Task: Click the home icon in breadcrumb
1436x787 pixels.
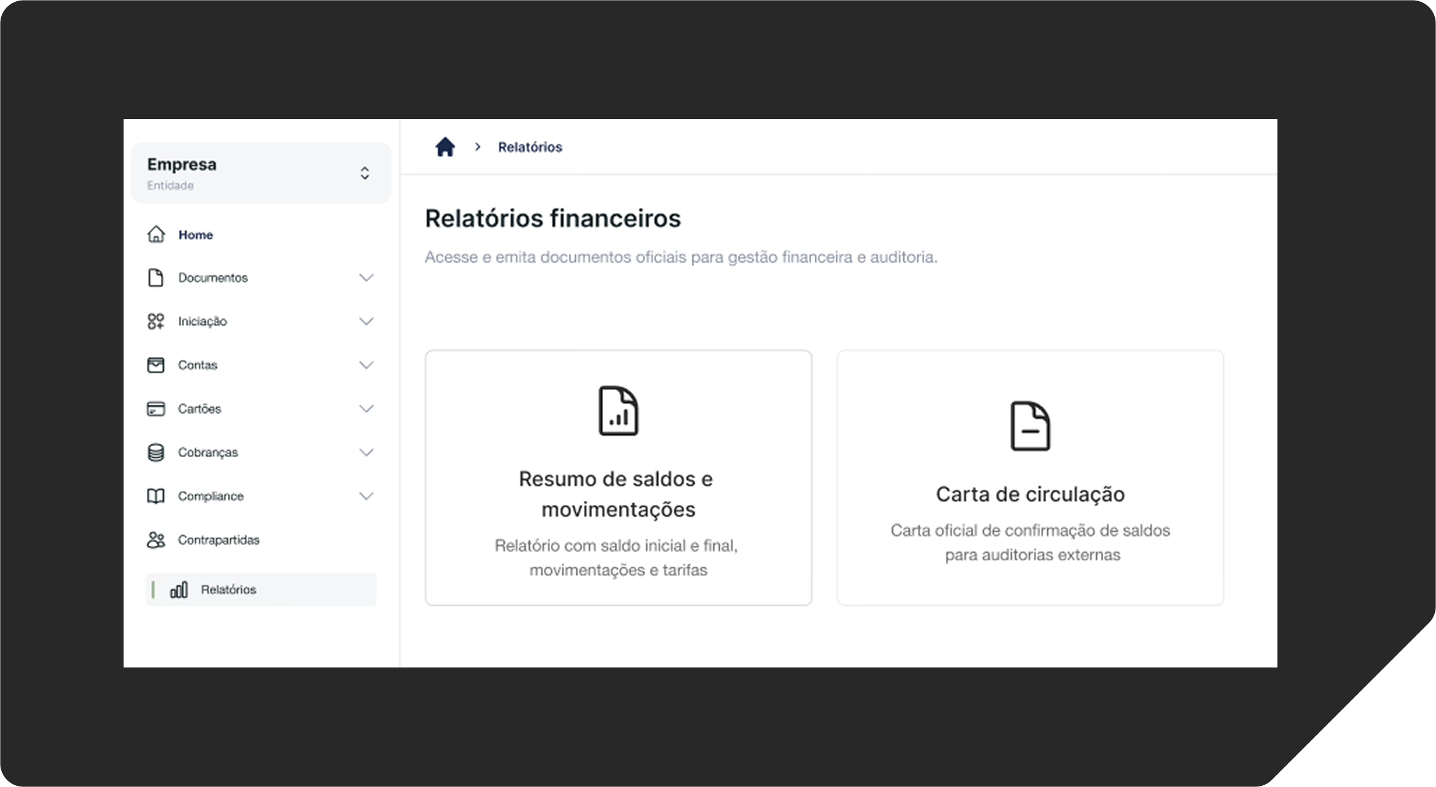Action: (x=445, y=147)
